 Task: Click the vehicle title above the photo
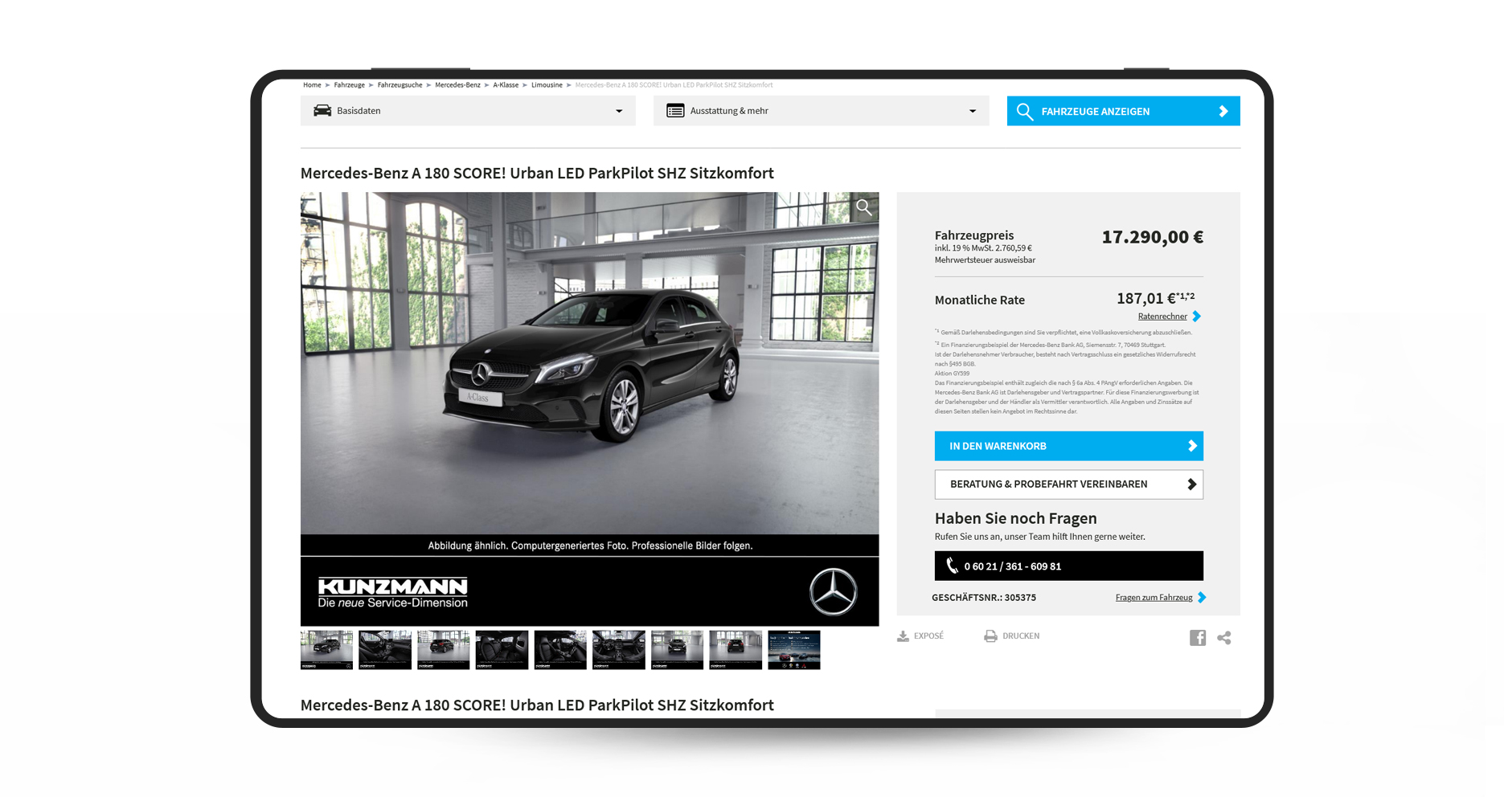[x=537, y=174]
